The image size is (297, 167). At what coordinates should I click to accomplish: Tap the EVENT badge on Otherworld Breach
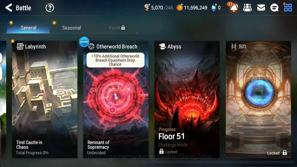click(84, 42)
